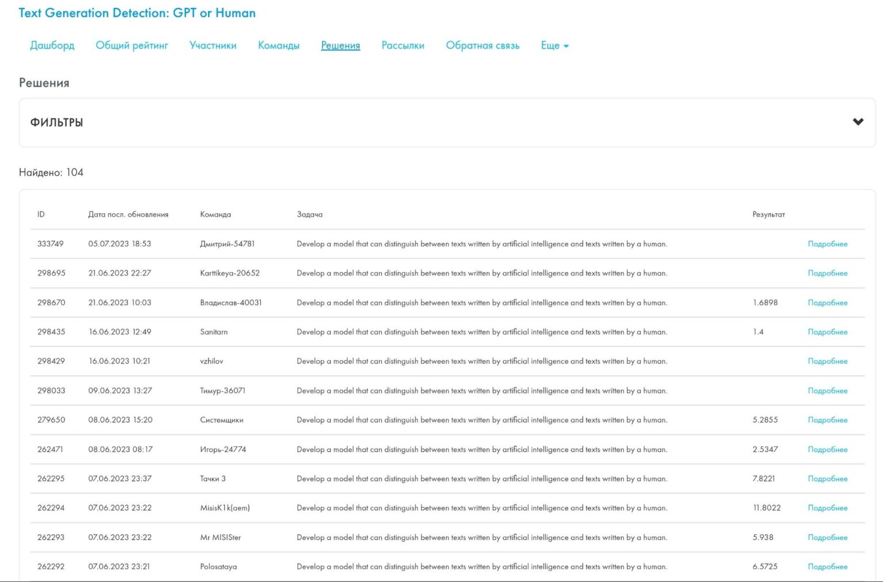Open the Команды tab
The height and width of the screenshot is (582, 883).
coord(279,45)
